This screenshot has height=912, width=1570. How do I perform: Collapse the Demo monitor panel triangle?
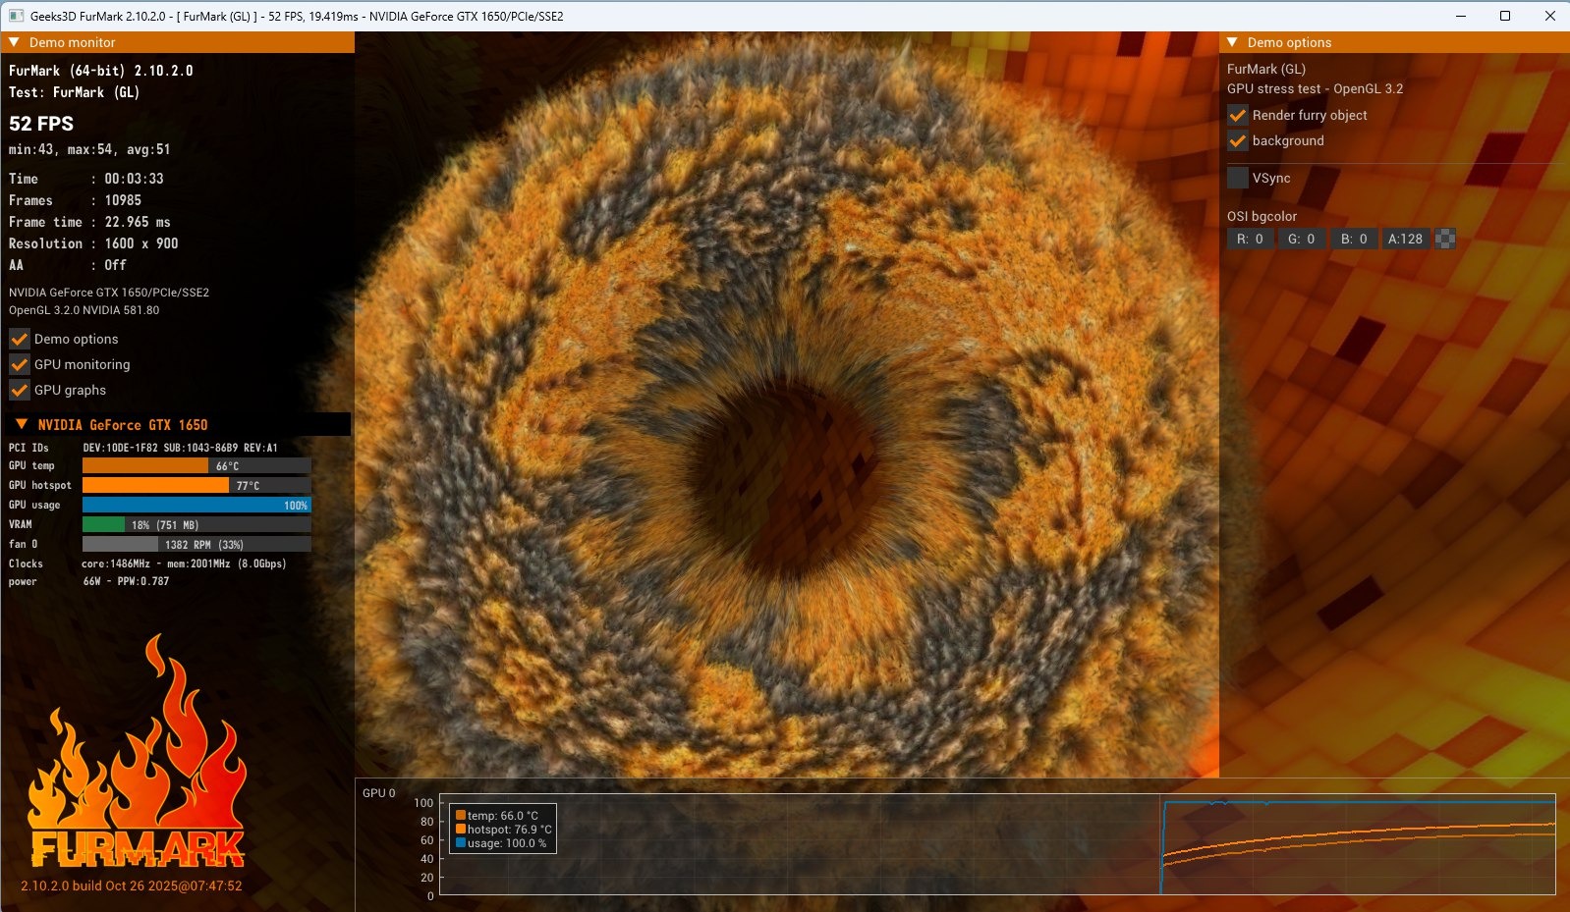[14, 42]
